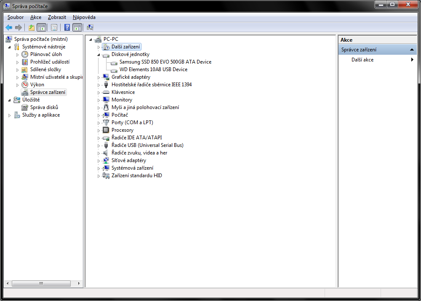Expand the Grafické adaptéry category
The width and height of the screenshot is (421, 301).
pos(99,77)
